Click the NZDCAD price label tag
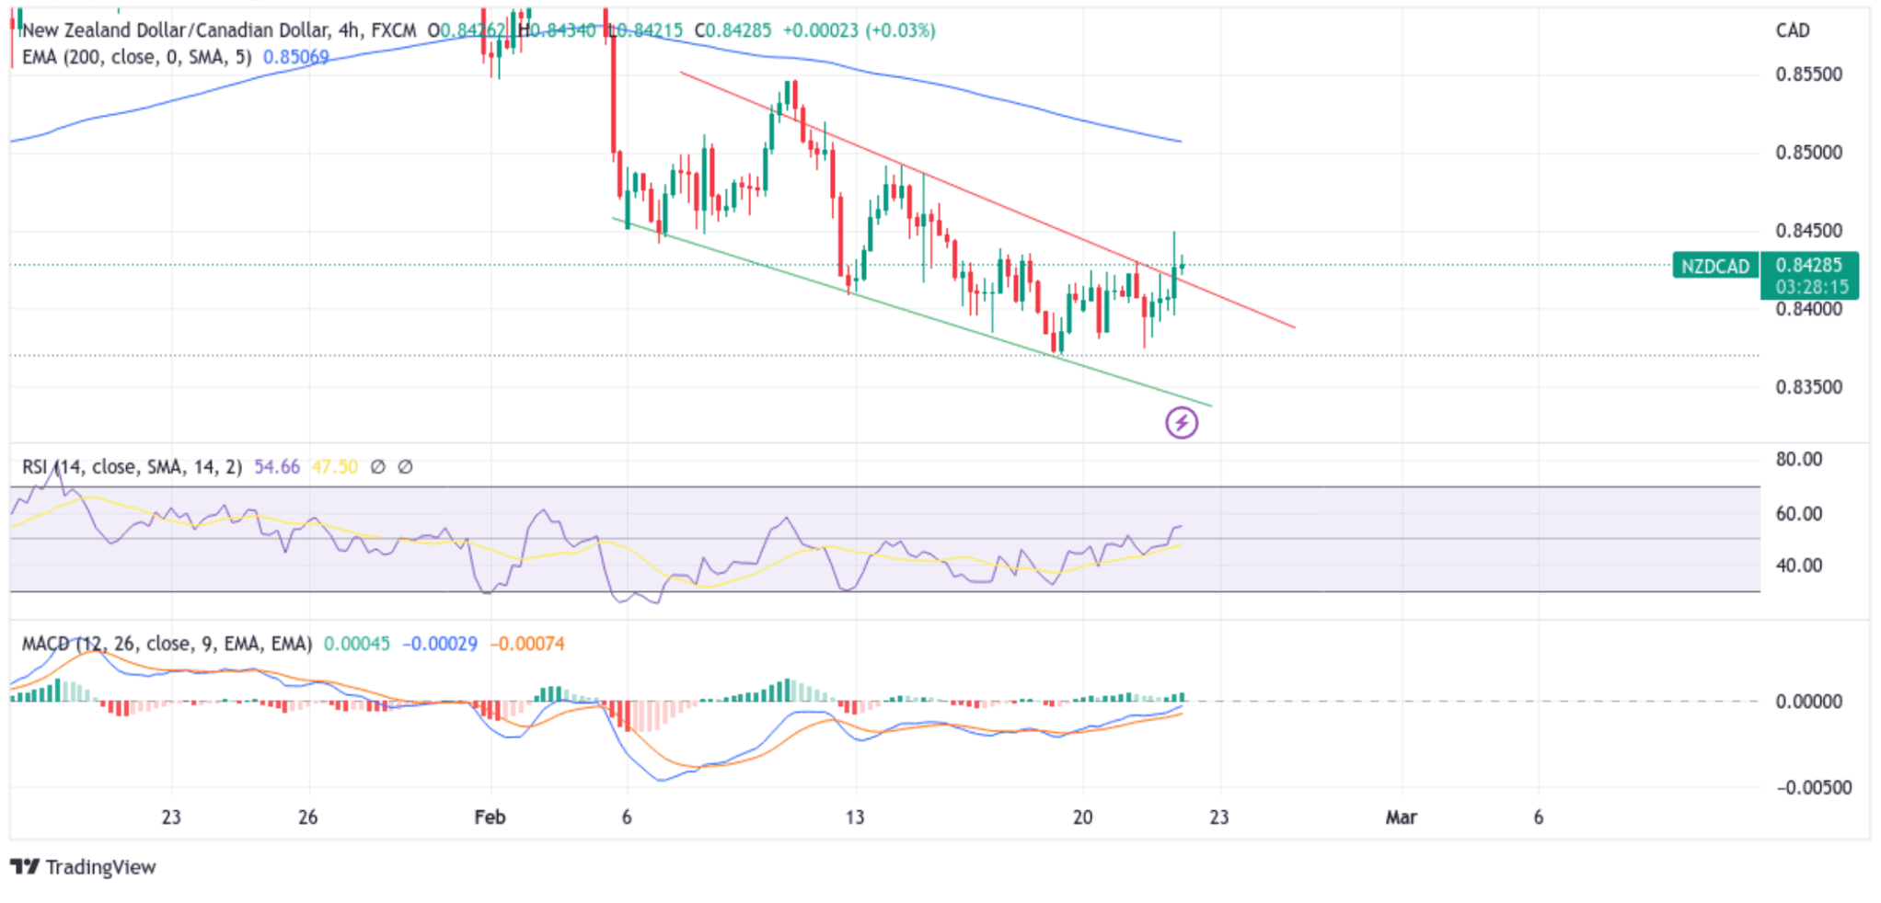Image resolution: width=1881 pixels, height=903 pixels. pos(1715,266)
